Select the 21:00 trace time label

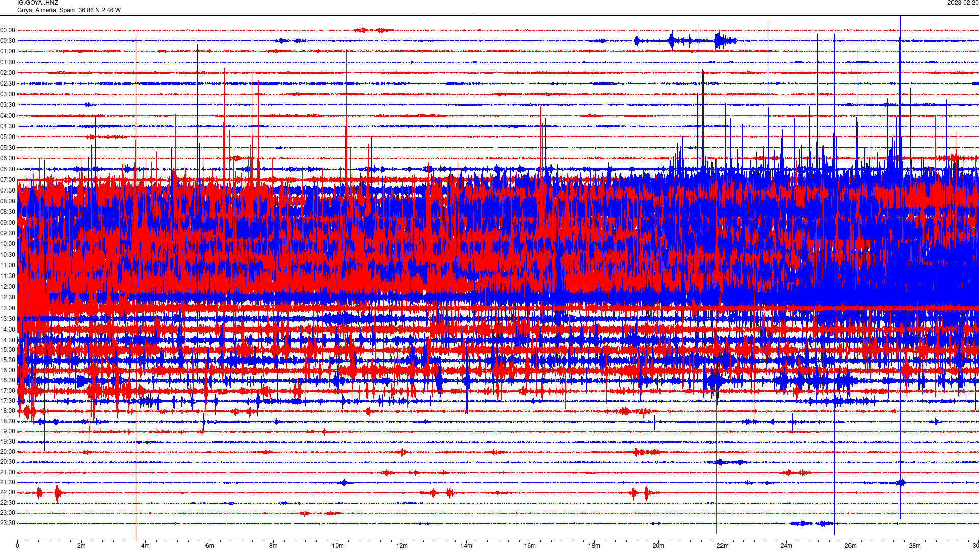pos(8,472)
